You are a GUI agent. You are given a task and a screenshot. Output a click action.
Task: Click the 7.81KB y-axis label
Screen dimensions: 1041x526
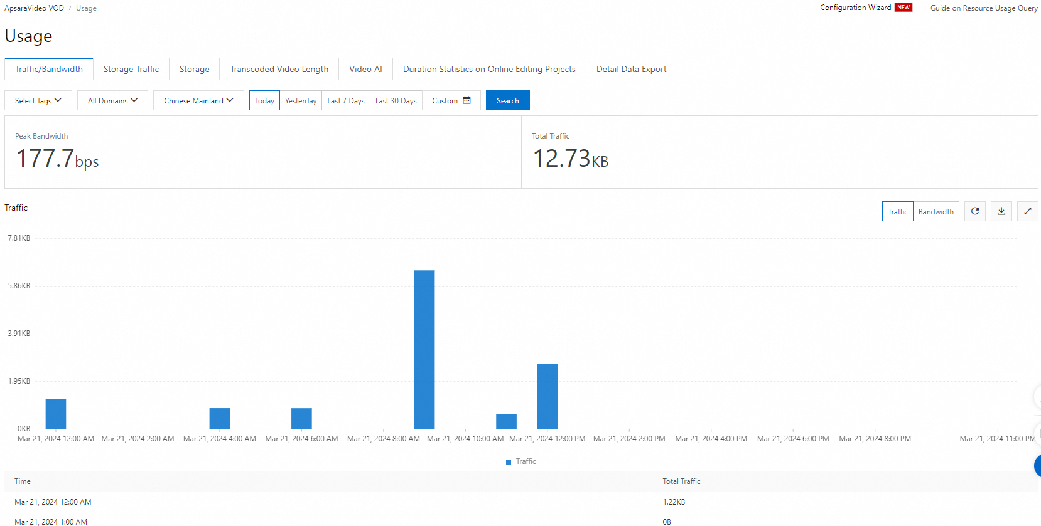point(19,238)
